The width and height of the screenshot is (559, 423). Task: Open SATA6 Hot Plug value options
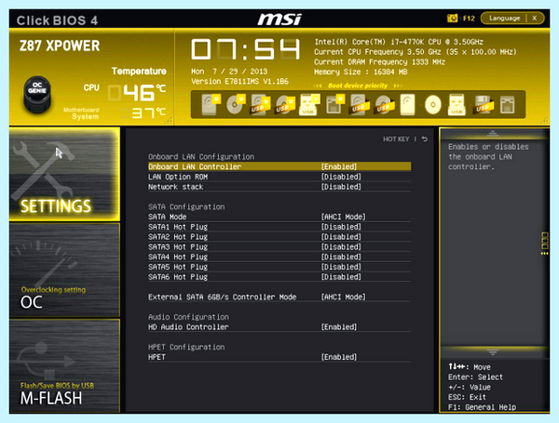[x=341, y=277]
